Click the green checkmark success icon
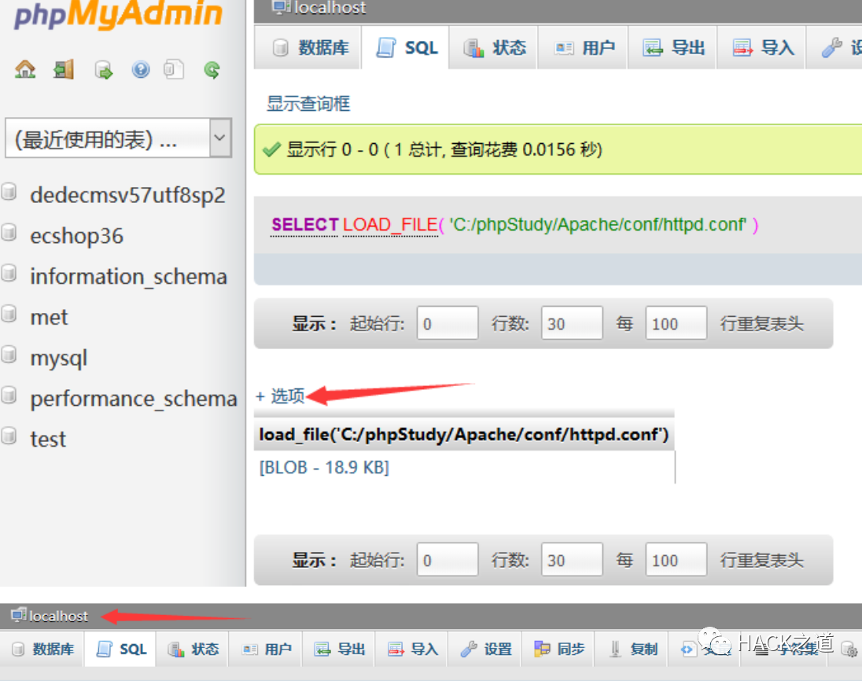The image size is (862, 681). click(271, 149)
